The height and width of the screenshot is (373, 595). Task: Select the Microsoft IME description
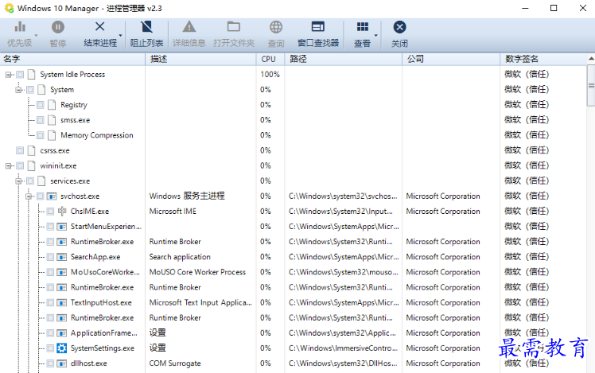(x=173, y=212)
